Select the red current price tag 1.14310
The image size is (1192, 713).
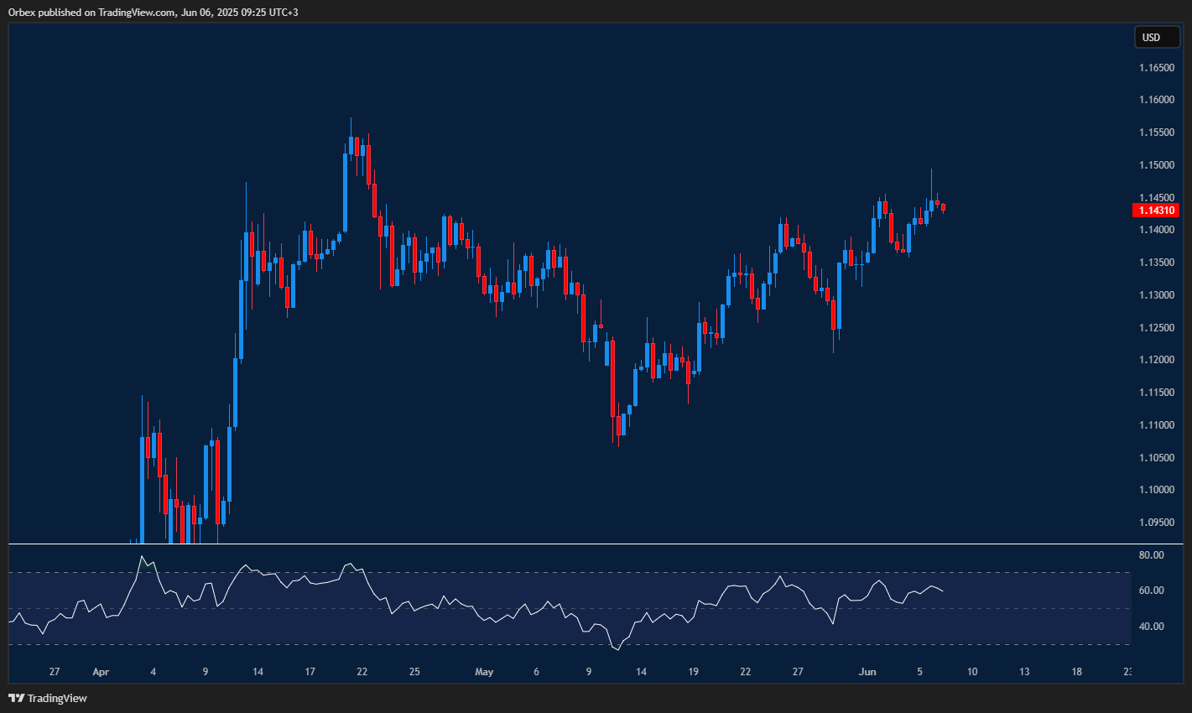coord(1156,211)
